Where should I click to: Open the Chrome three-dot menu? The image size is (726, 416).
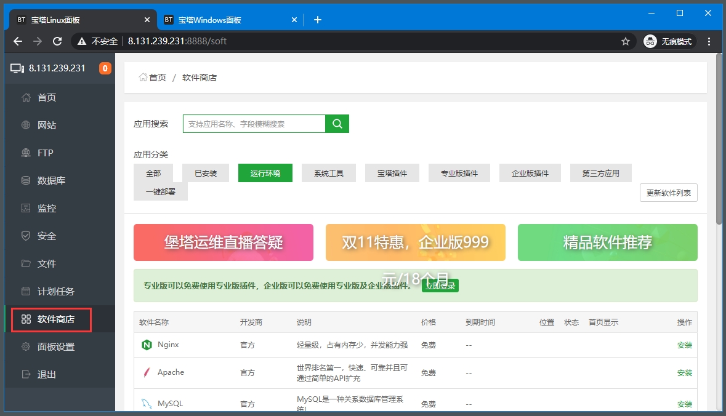point(709,41)
